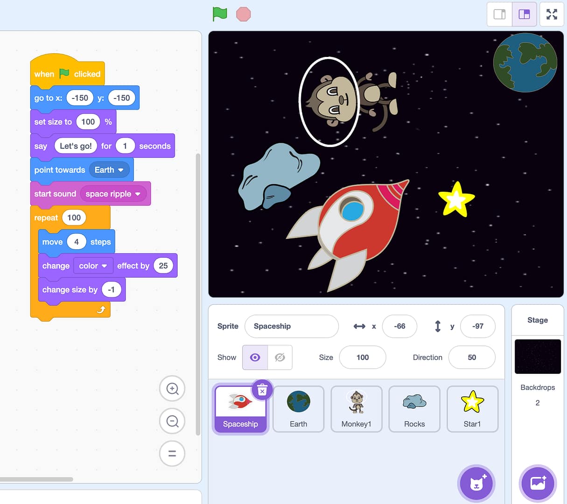Open the color effect dropdown
Viewport: 567px width, 504px height.
pos(93,266)
